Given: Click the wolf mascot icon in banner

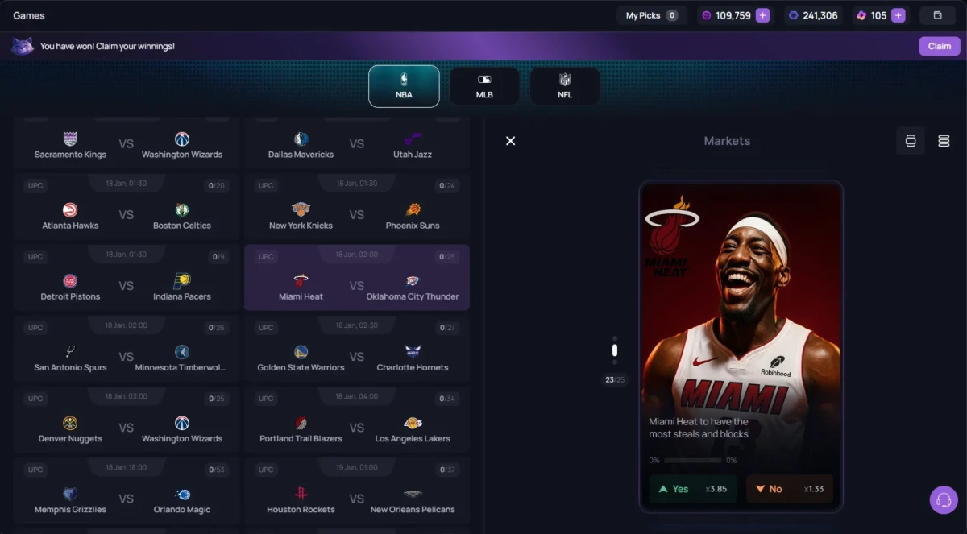Looking at the screenshot, I should coord(23,46).
